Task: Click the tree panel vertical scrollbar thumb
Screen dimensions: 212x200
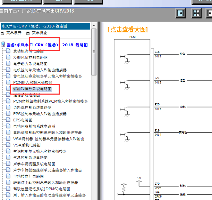Action: coord(94,52)
